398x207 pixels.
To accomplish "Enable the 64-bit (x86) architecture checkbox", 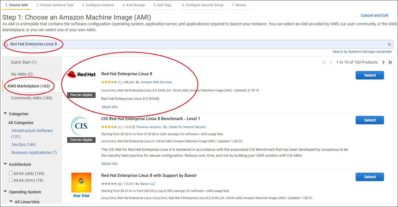I will coord(11,173).
